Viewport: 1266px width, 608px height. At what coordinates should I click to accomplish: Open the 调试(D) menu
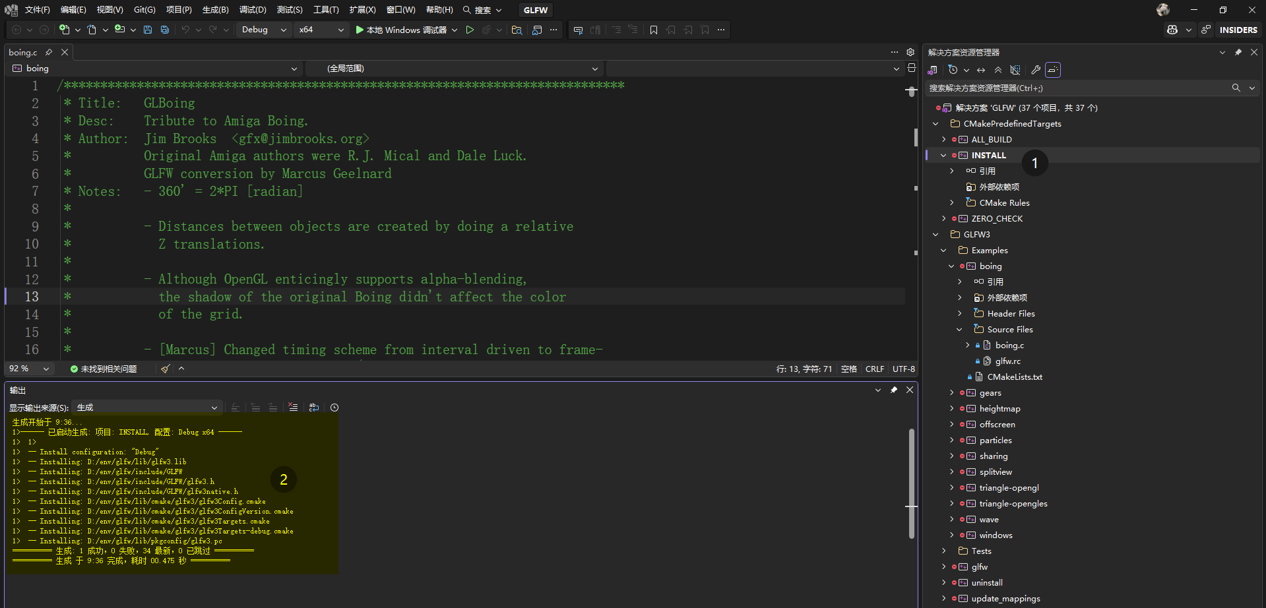[253, 10]
